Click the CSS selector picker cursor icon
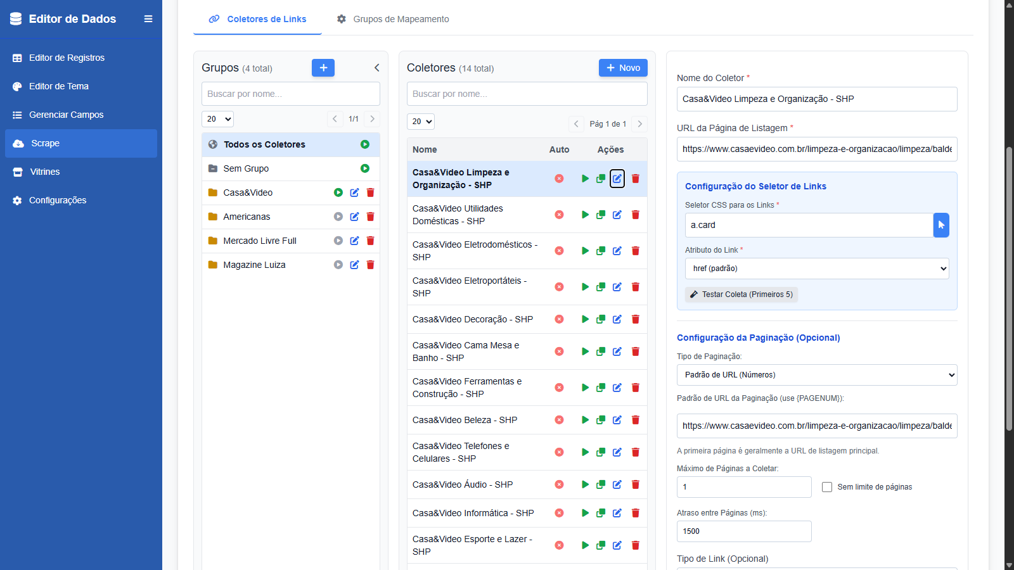The image size is (1014, 570). click(941, 225)
